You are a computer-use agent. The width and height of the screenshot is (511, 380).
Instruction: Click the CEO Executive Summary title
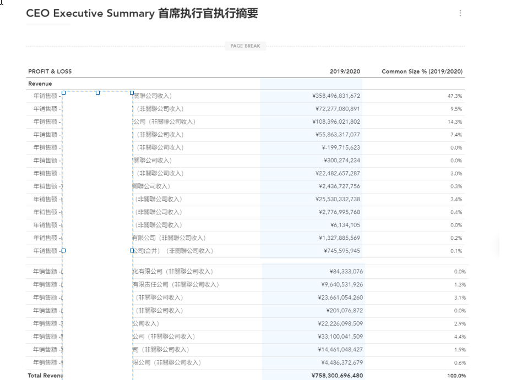pyautogui.click(x=142, y=14)
